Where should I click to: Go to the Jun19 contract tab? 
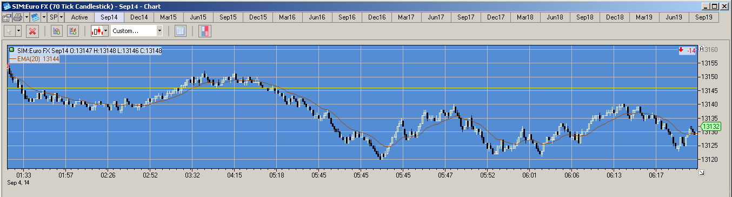click(674, 17)
